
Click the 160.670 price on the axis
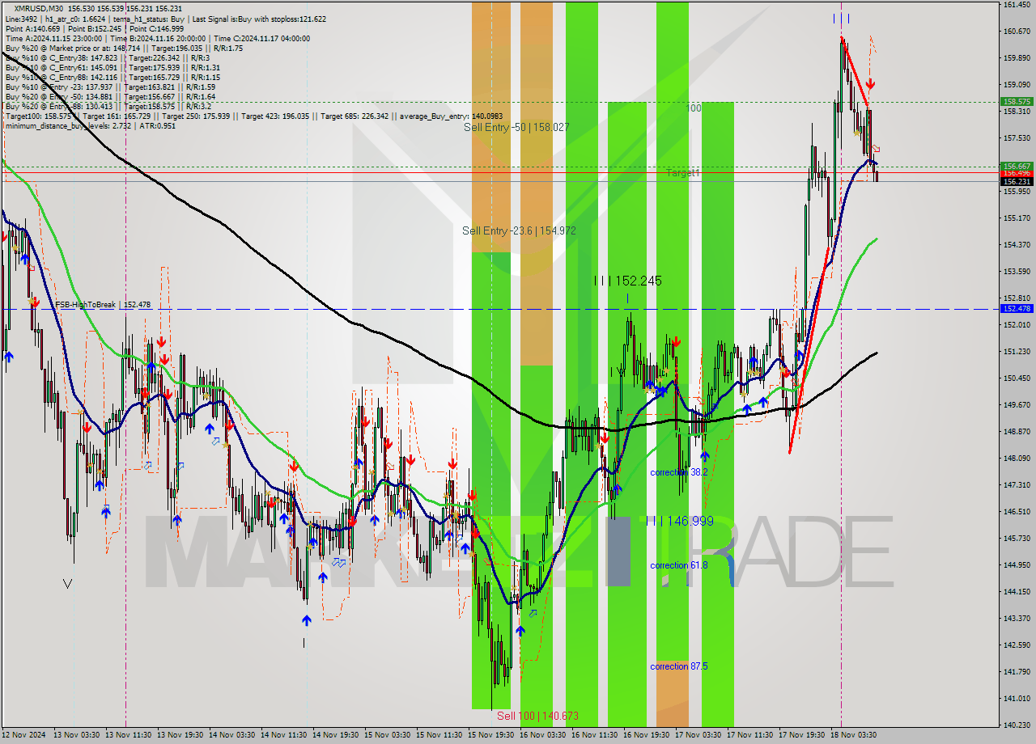point(1017,32)
